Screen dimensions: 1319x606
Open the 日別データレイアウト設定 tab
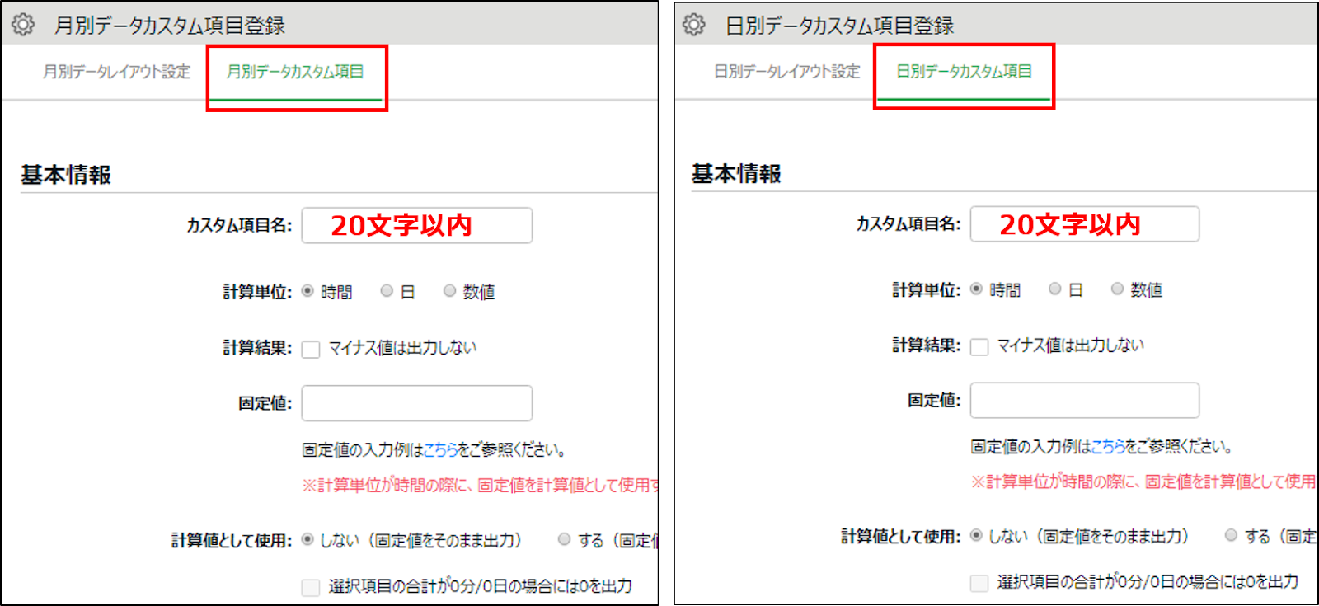click(x=786, y=72)
